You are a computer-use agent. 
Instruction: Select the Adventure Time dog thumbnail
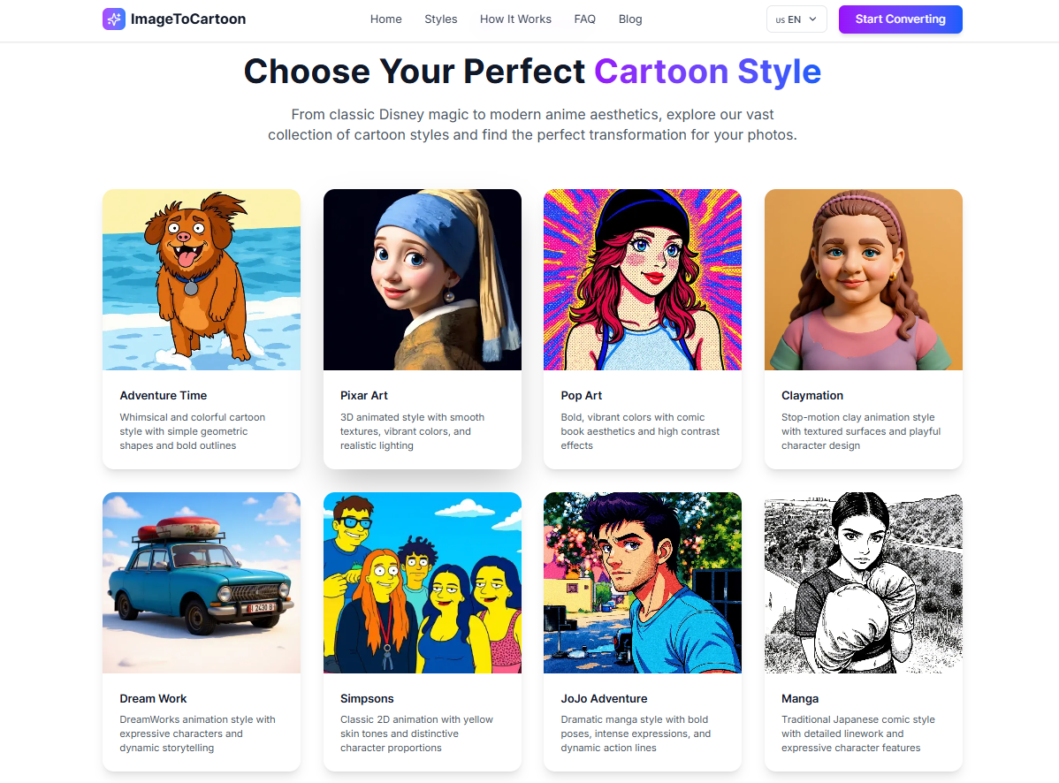(x=202, y=279)
